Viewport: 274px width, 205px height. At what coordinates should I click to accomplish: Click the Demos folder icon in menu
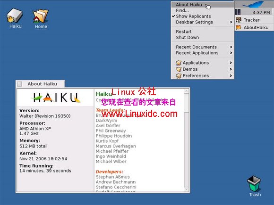tap(179, 69)
